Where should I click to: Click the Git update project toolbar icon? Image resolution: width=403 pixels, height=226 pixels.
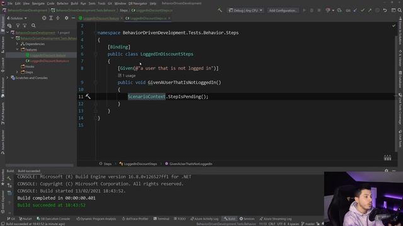click(355, 11)
